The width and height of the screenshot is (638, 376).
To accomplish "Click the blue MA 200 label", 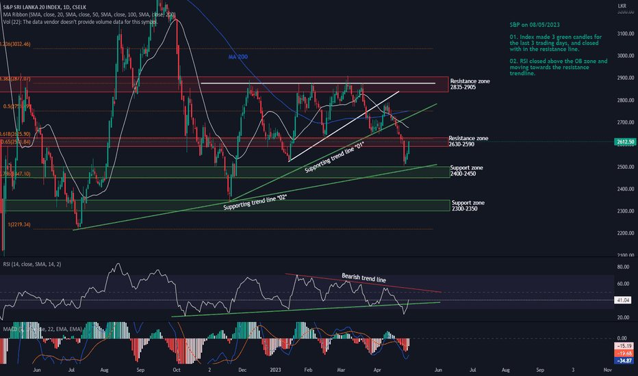I will (238, 57).
